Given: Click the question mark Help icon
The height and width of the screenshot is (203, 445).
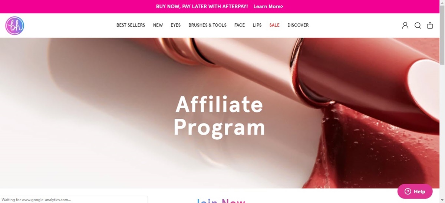Looking at the screenshot, I should click(x=408, y=192).
